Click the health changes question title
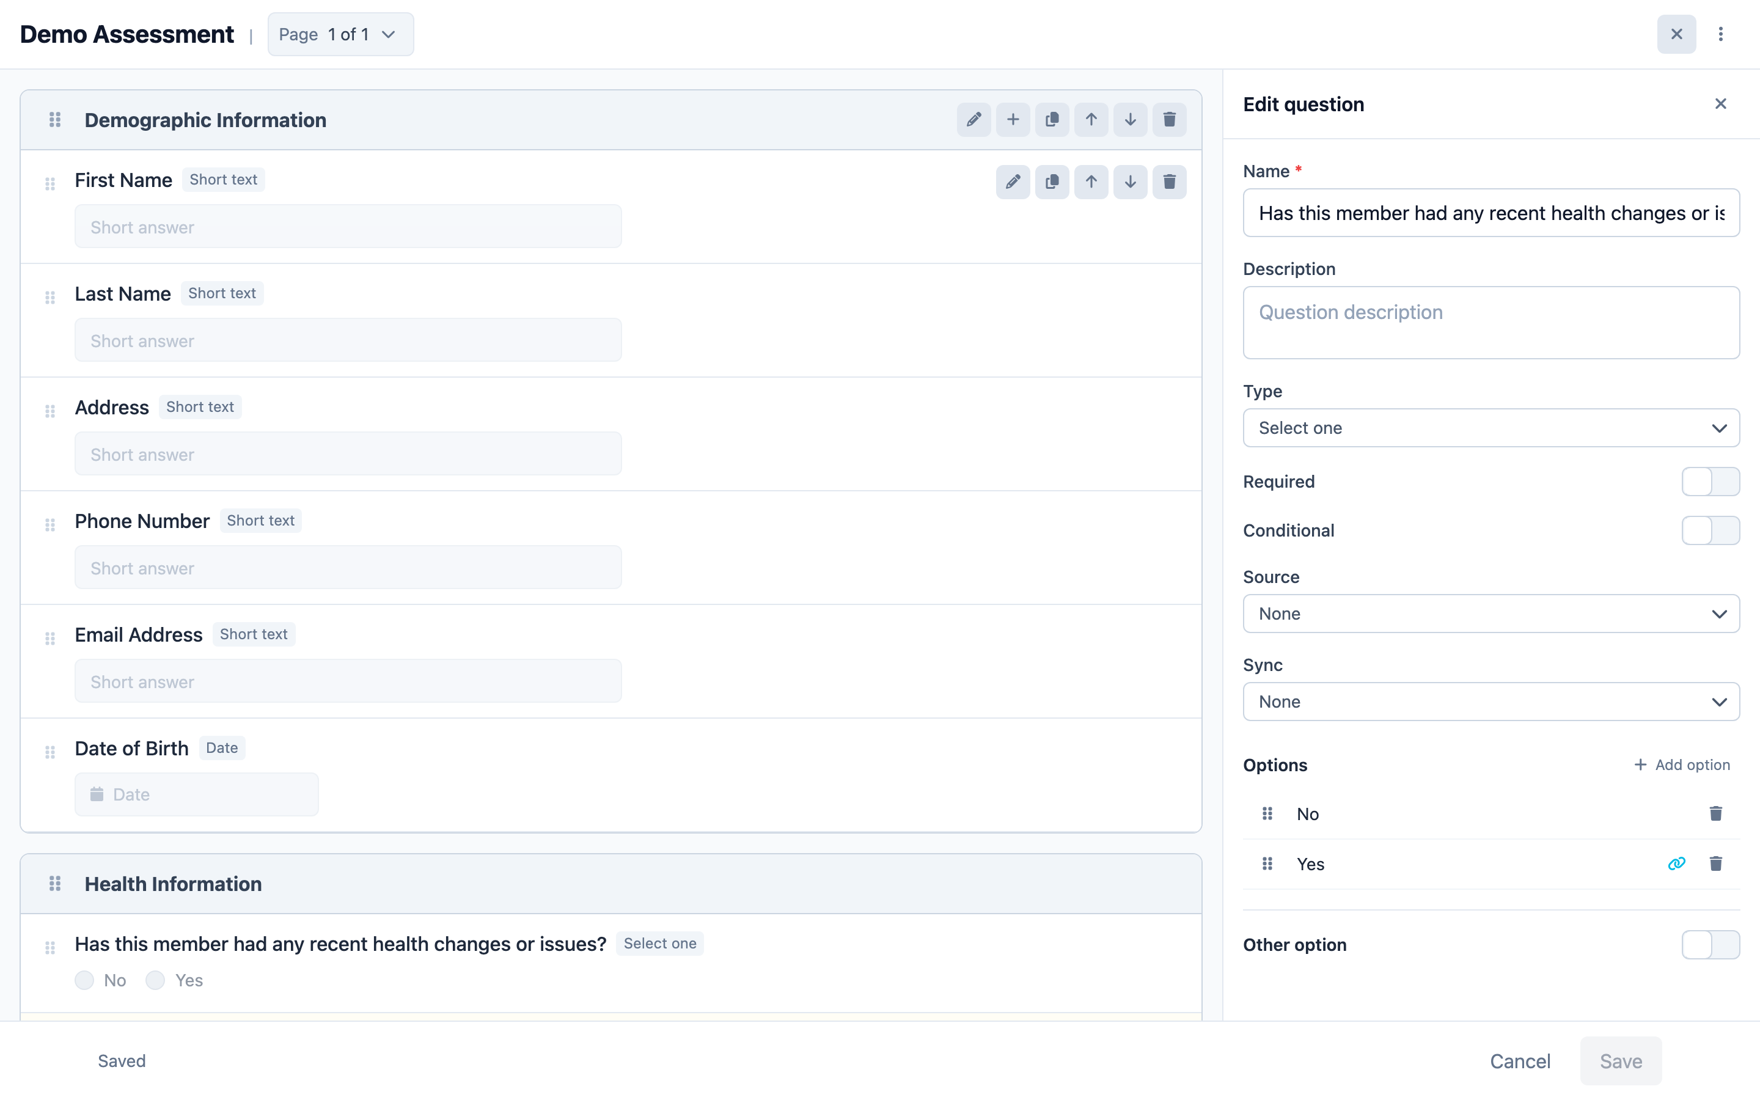This screenshot has width=1760, height=1100. pos(340,944)
